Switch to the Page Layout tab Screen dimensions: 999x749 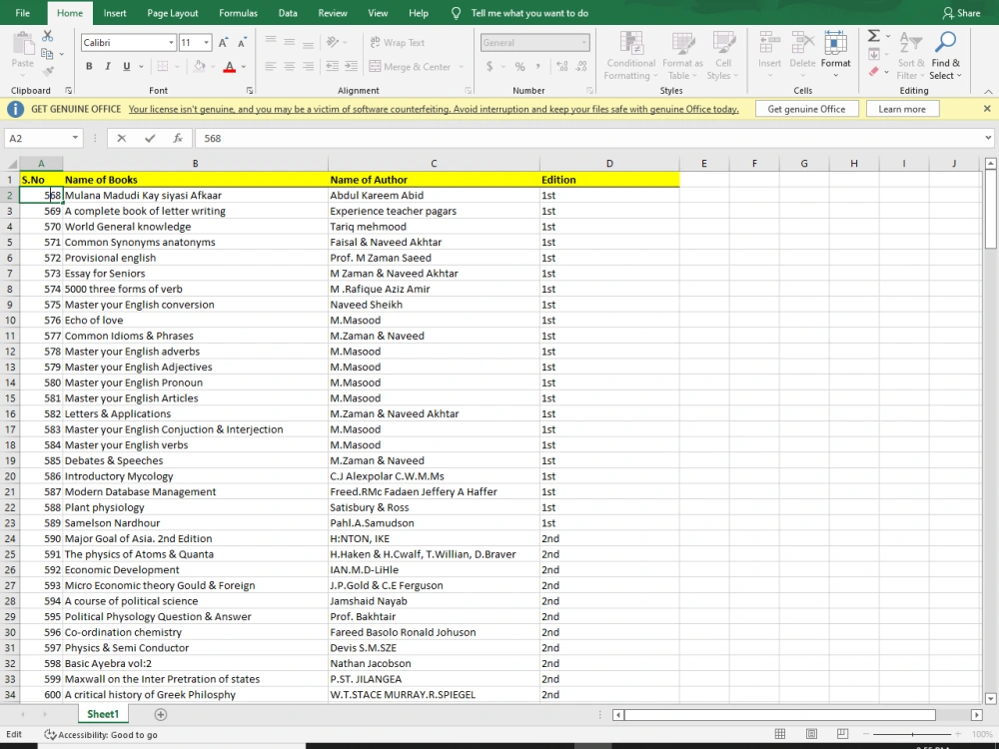coord(172,13)
